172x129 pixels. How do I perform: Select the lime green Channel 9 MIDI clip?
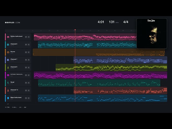tap(111, 67)
